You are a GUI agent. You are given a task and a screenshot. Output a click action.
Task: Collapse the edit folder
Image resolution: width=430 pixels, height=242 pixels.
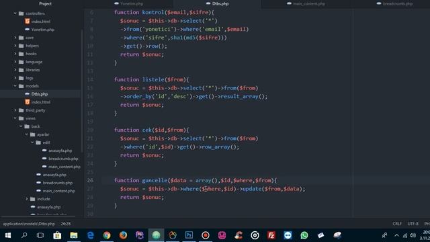(x=33, y=143)
